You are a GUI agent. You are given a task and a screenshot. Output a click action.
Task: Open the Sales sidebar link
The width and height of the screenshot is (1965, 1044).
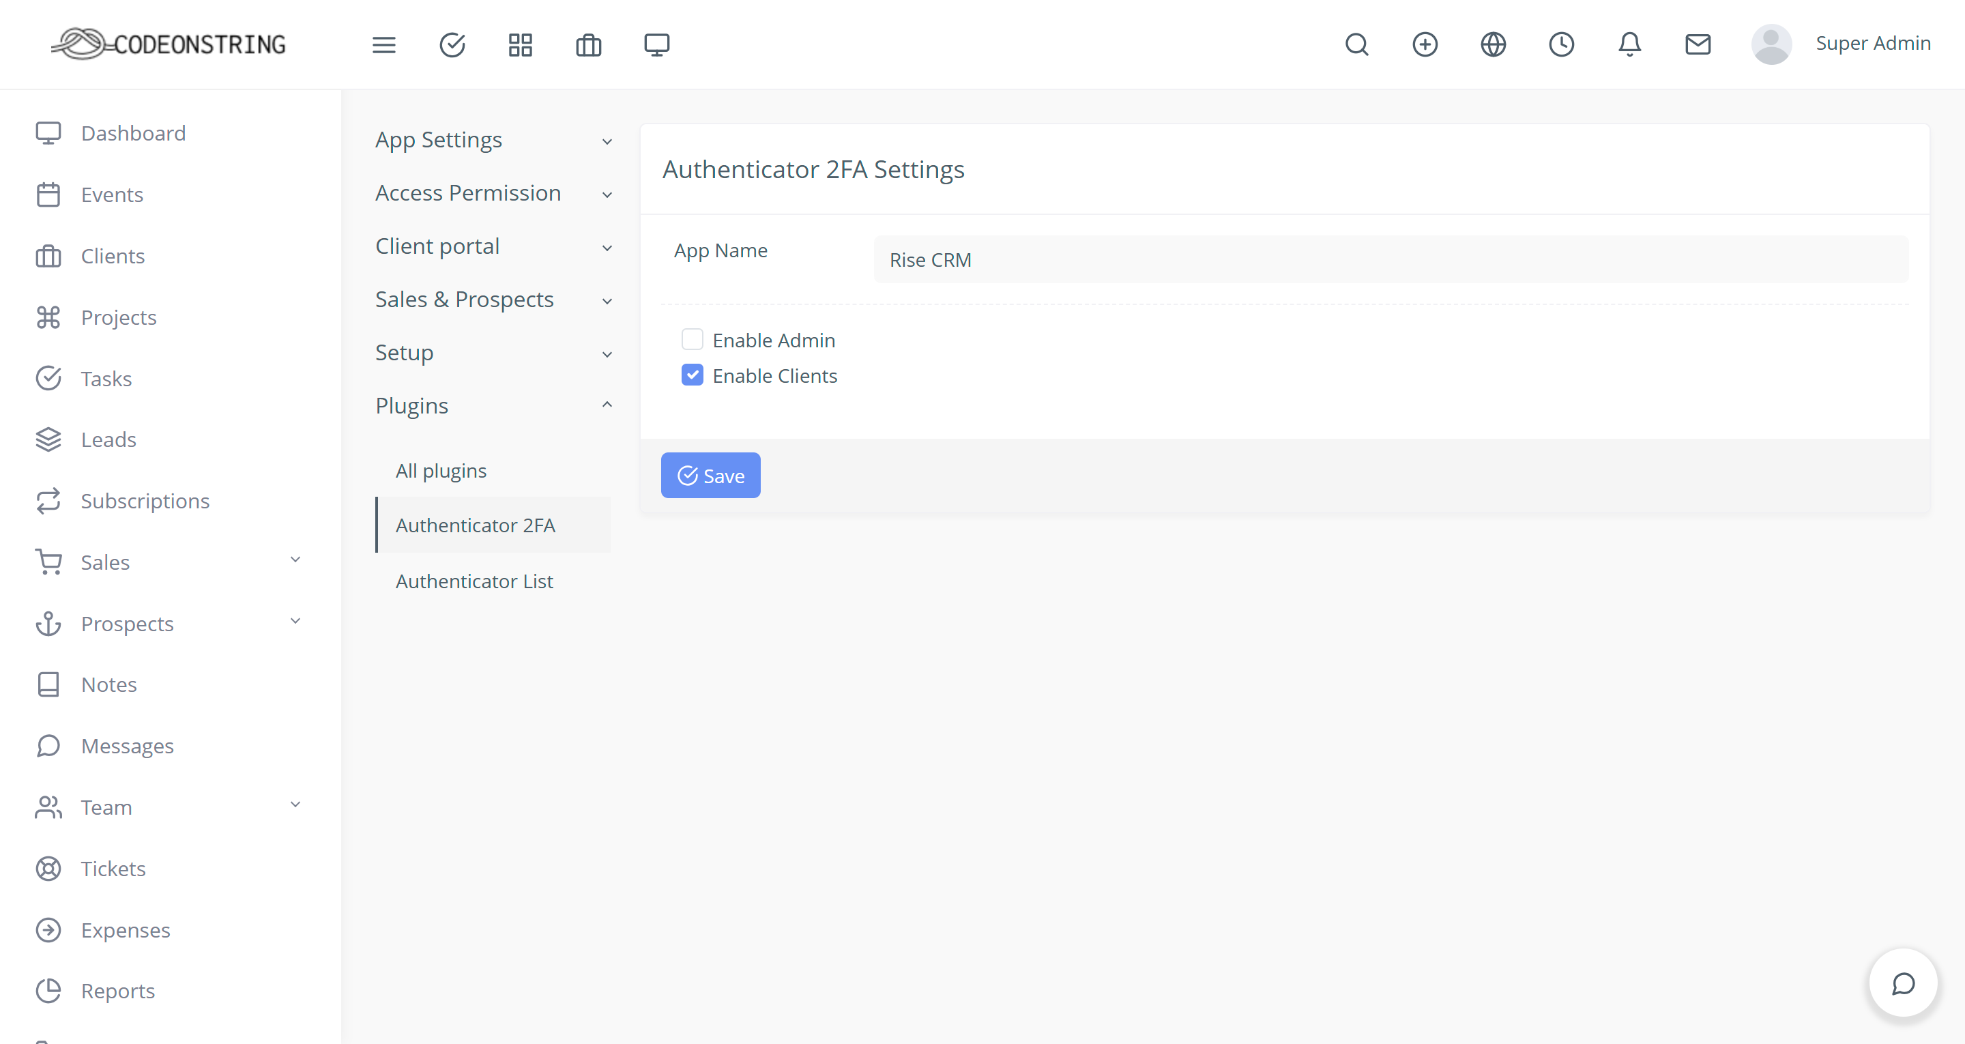105,562
